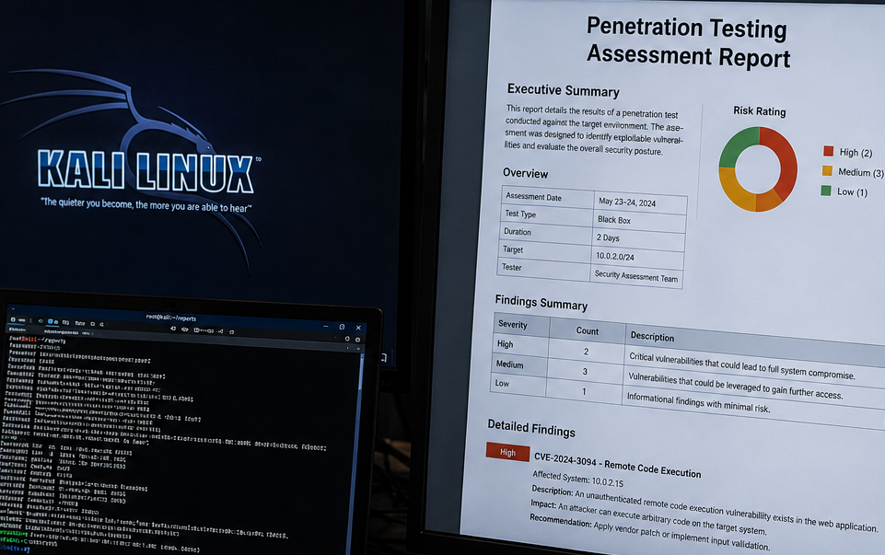The width and height of the screenshot is (885, 555).
Task: Click the 'Executive Summary' heading
Action: coord(564,89)
